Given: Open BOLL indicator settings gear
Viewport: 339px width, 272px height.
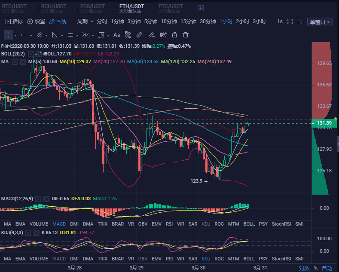Looking at the screenshot, I should tap(31, 54).
